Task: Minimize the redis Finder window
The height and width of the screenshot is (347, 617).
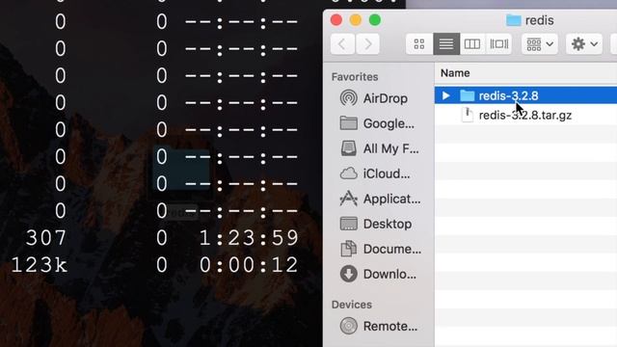Action: point(356,19)
